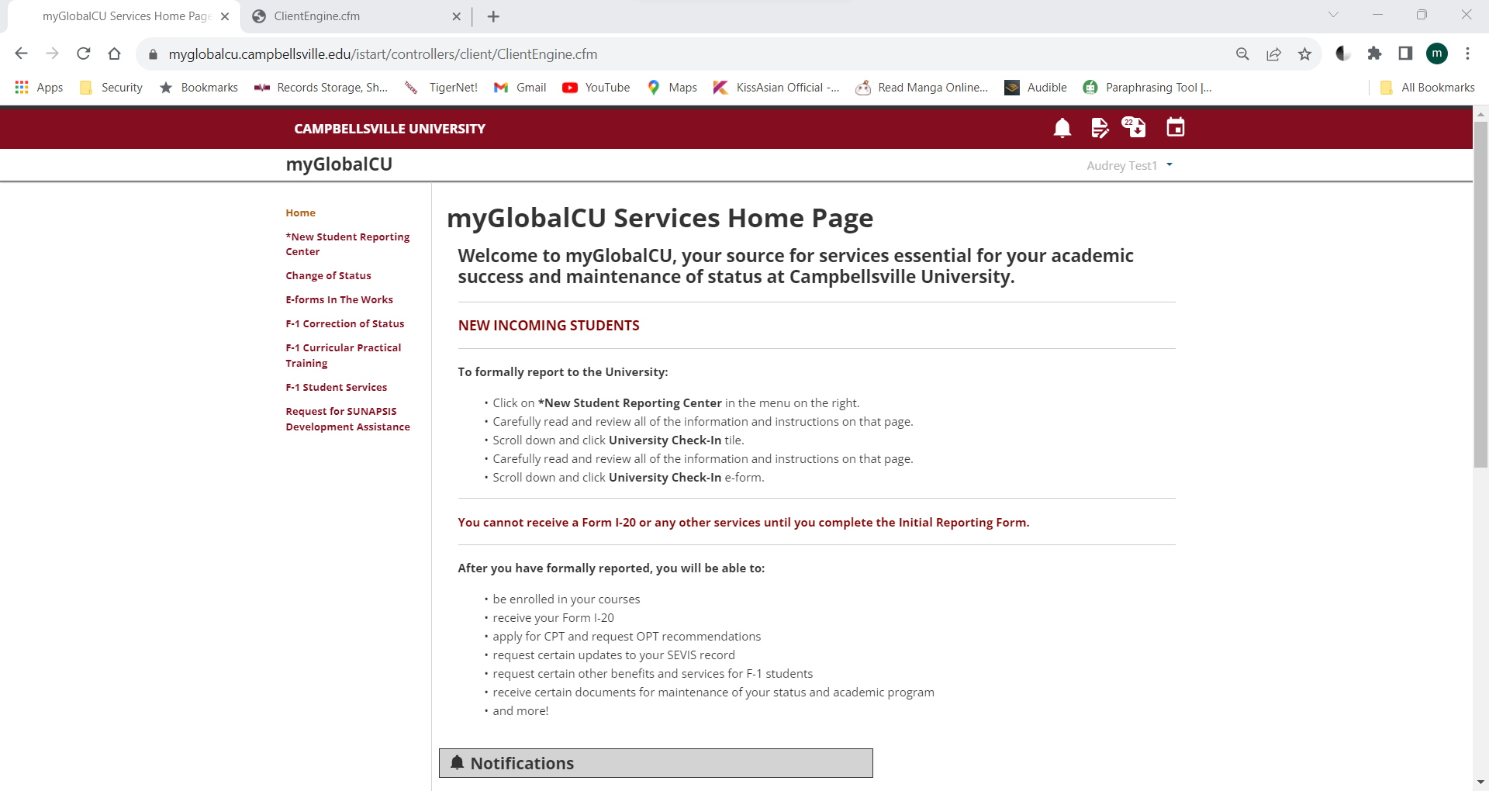Click the padlock icon in the address bar

click(152, 54)
